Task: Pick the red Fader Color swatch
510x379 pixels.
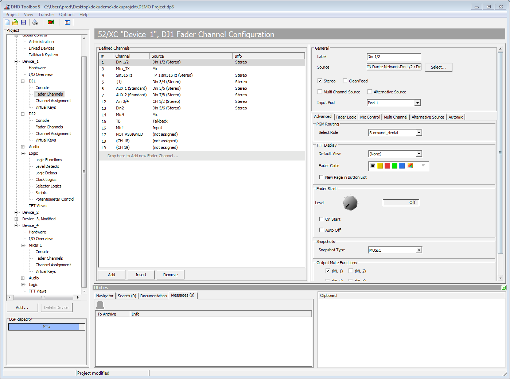Action: tap(387, 166)
